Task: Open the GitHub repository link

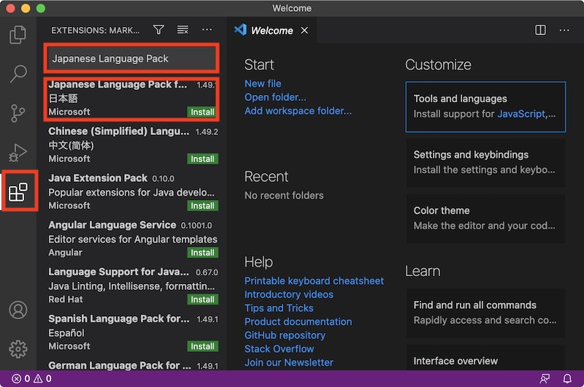Action: [285, 335]
